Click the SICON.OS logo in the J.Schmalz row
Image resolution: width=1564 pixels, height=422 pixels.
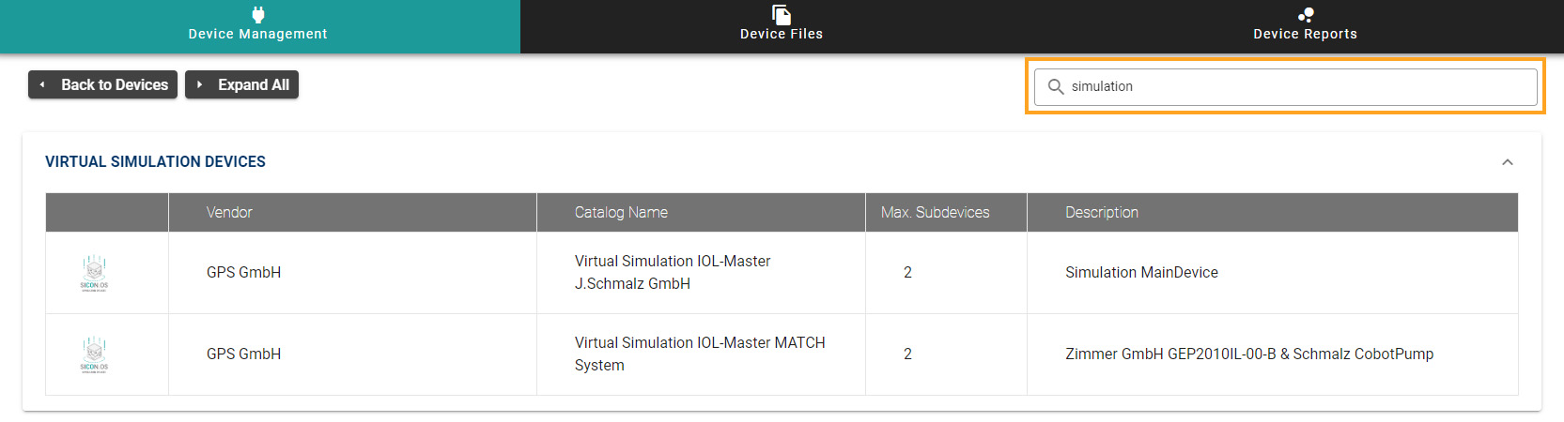click(x=94, y=273)
